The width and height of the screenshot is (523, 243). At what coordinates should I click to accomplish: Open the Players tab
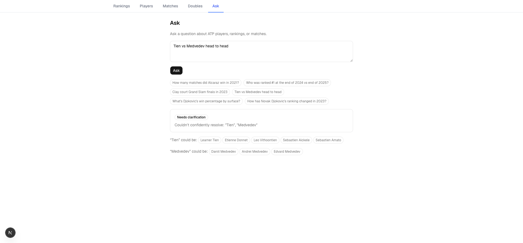tap(146, 6)
